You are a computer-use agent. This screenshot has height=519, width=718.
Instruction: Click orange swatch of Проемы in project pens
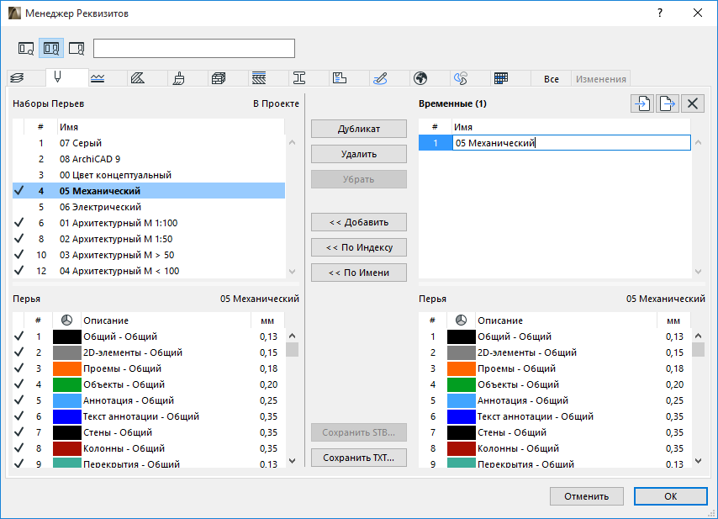pyautogui.click(x=67, y=368)
